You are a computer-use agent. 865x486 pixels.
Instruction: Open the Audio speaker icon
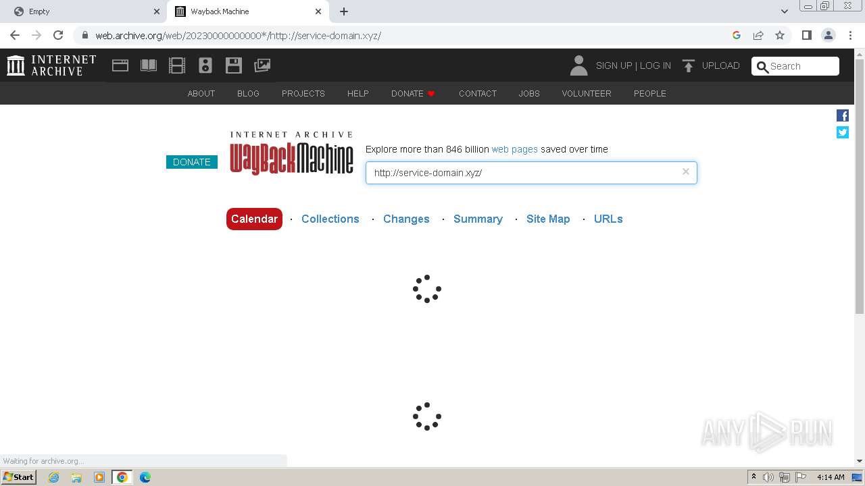click(205, 65)
